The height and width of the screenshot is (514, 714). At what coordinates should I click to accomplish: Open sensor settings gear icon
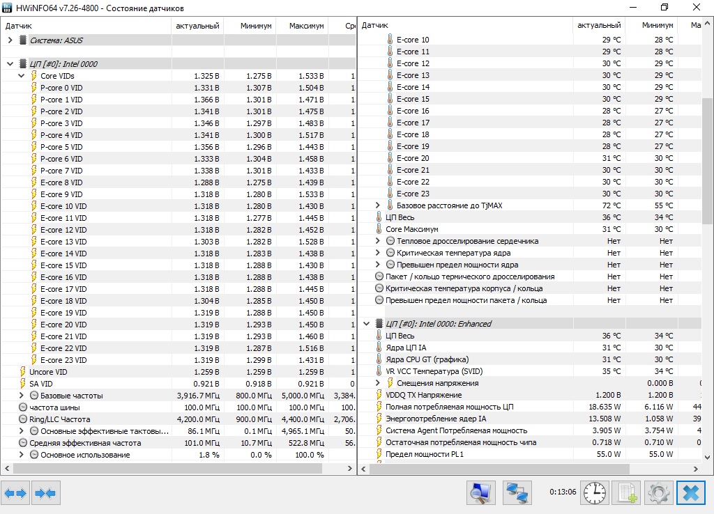(658, 493)
